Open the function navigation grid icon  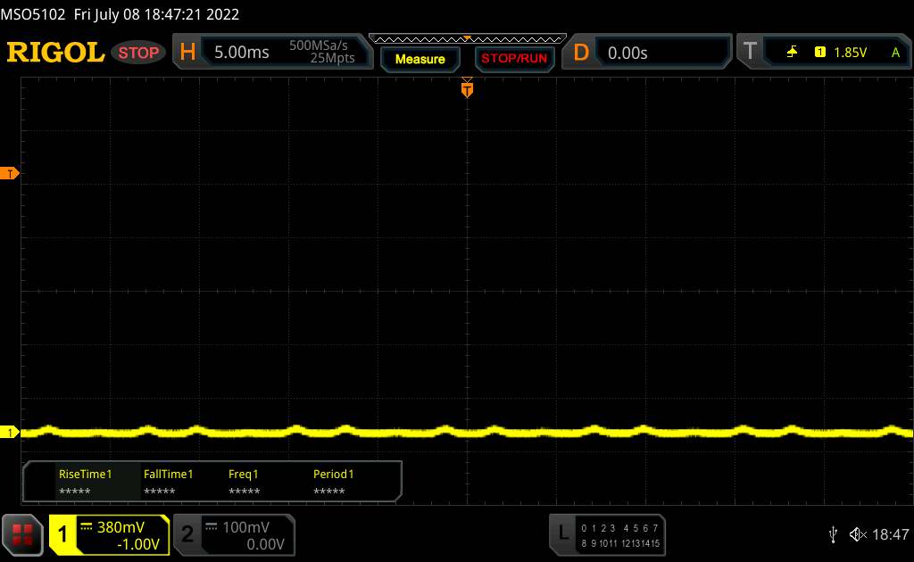[22, 534]
